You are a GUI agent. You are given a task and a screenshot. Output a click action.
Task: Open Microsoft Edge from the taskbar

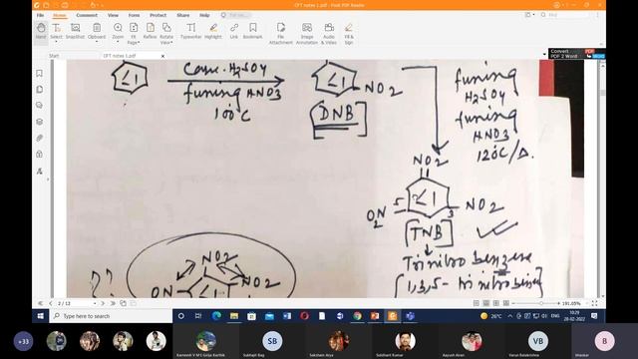pos(216,316)
